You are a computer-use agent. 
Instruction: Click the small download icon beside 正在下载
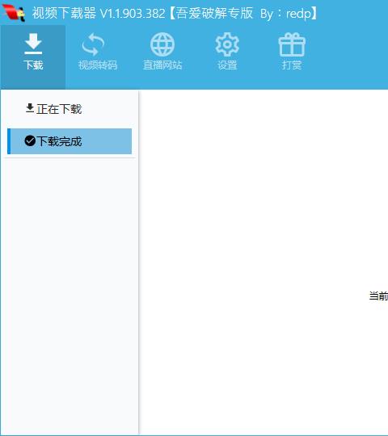30,108
